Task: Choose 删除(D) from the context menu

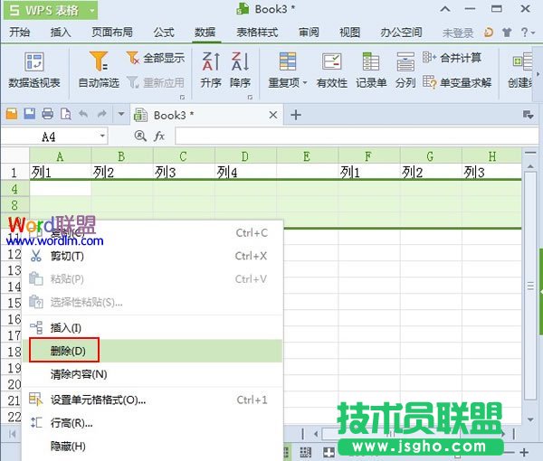Action: 69,350
